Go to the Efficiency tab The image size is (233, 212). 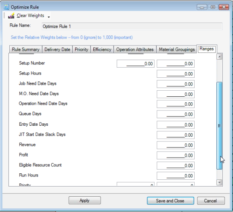click(x=102, y=50)
